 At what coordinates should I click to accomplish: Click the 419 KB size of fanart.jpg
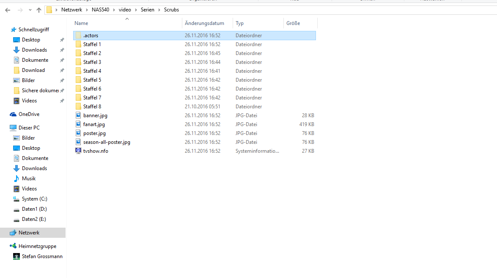(307, 124)
